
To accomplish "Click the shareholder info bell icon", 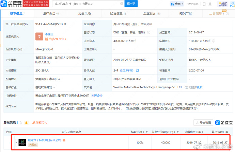I will 26,122.
